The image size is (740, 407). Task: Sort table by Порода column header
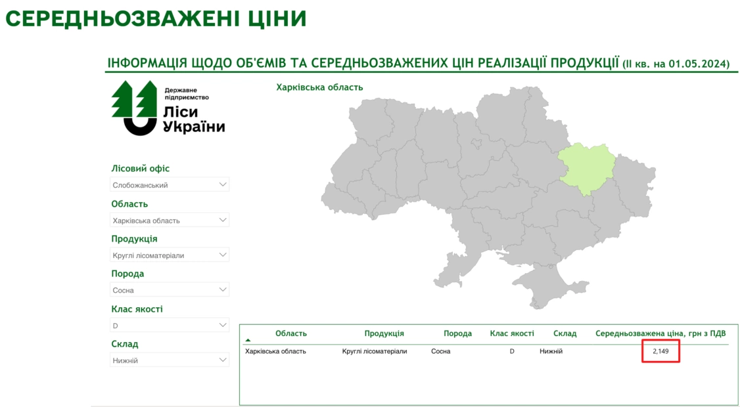pyautogui.click(x=457, y=333)
